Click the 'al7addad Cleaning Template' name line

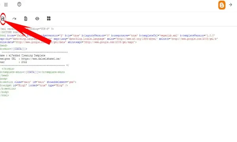click(x=23, y=56)
